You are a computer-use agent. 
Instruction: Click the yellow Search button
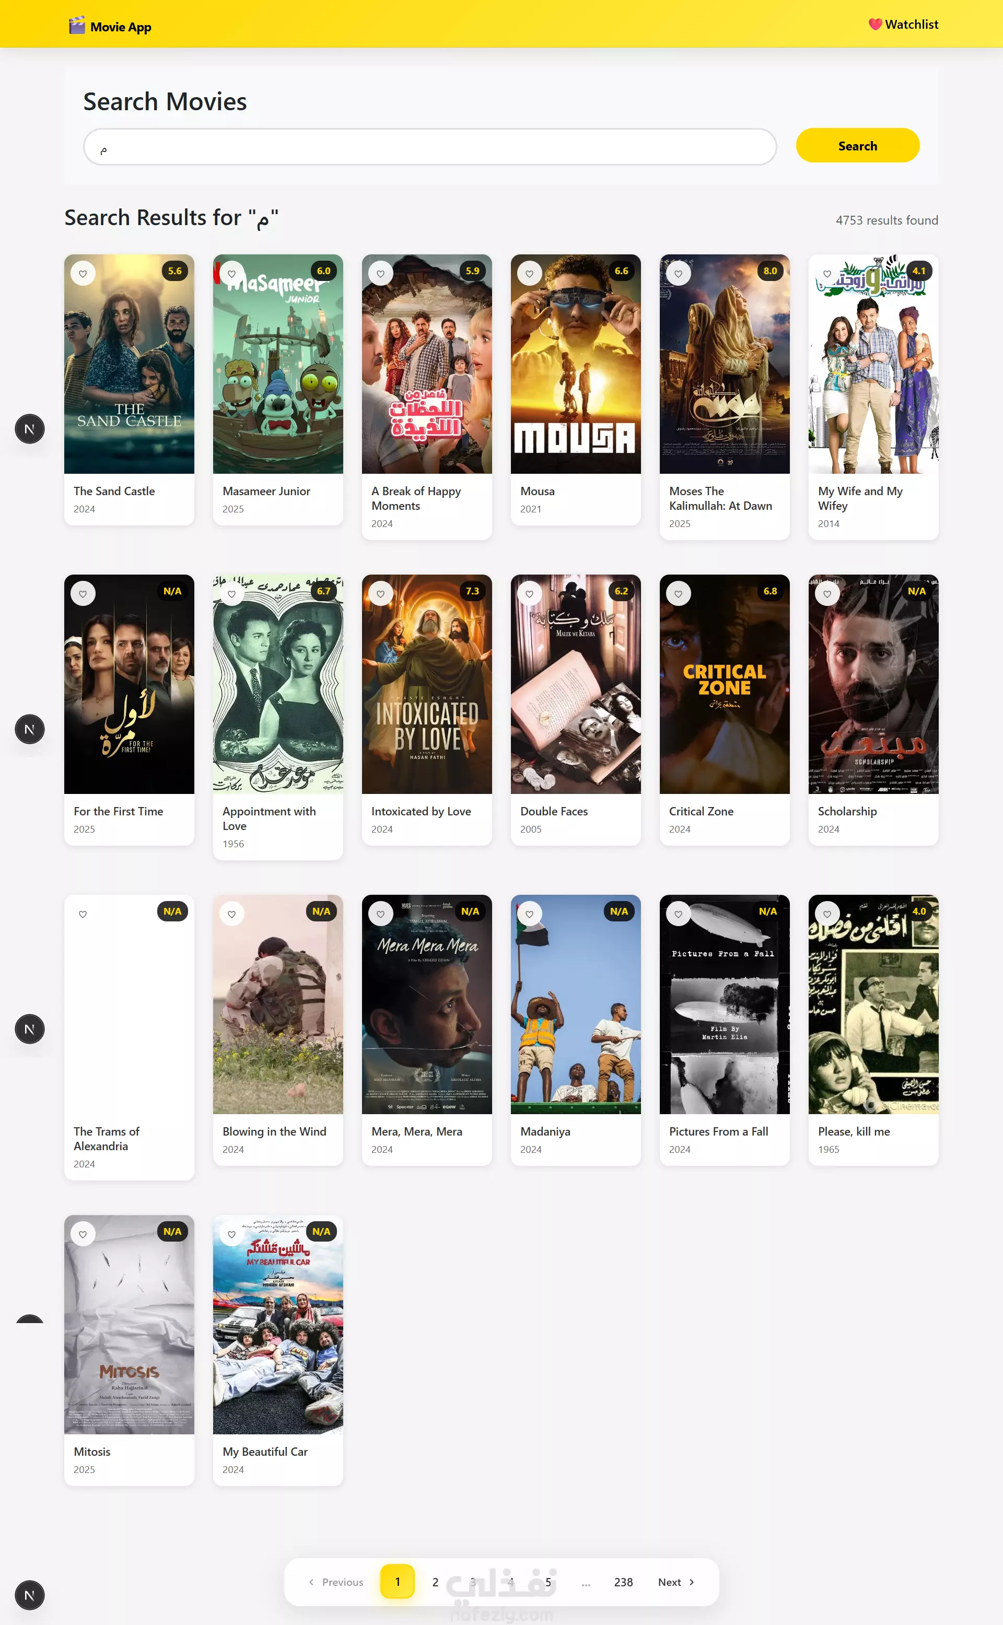[x=857, y=145]
